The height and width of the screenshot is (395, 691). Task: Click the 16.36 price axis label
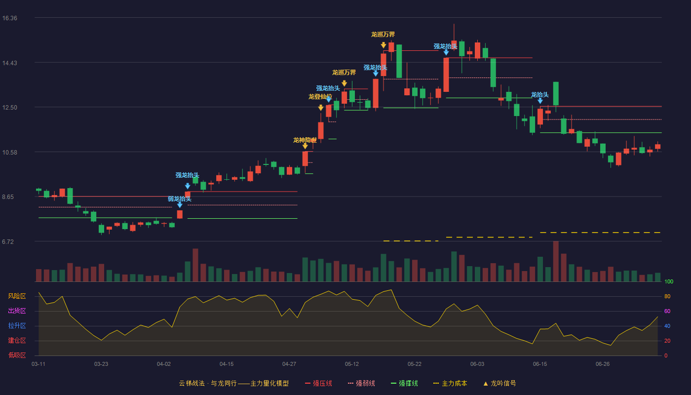[9, 18]
